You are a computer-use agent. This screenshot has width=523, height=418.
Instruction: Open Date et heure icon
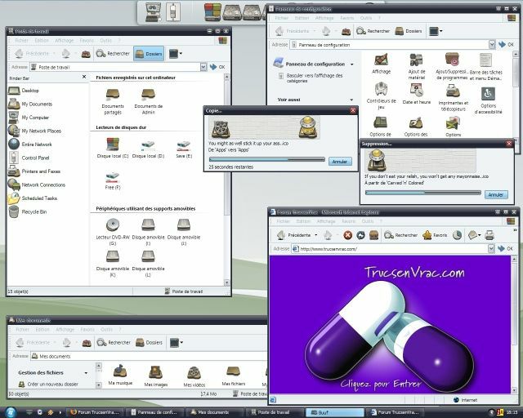[x=417, y=94]
